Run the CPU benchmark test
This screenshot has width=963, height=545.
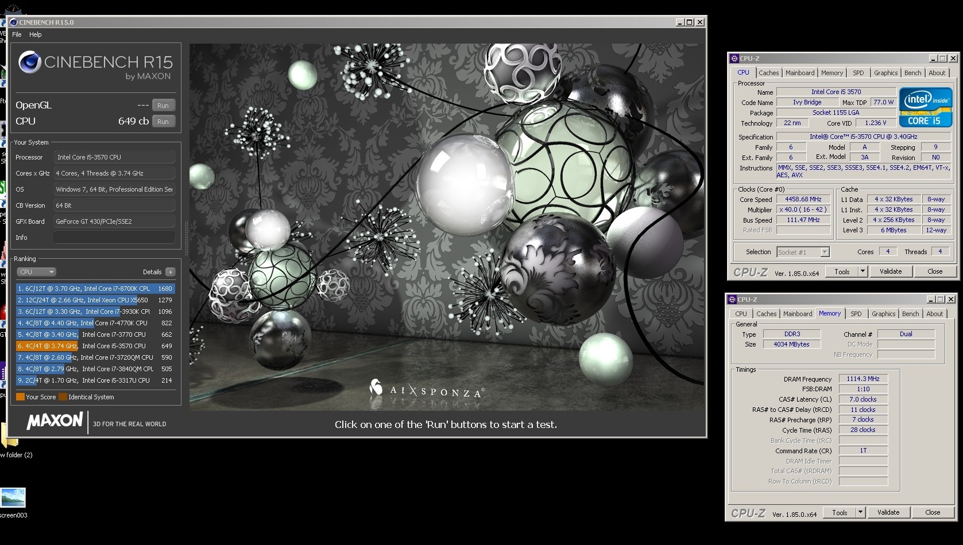tap(163, 122)
